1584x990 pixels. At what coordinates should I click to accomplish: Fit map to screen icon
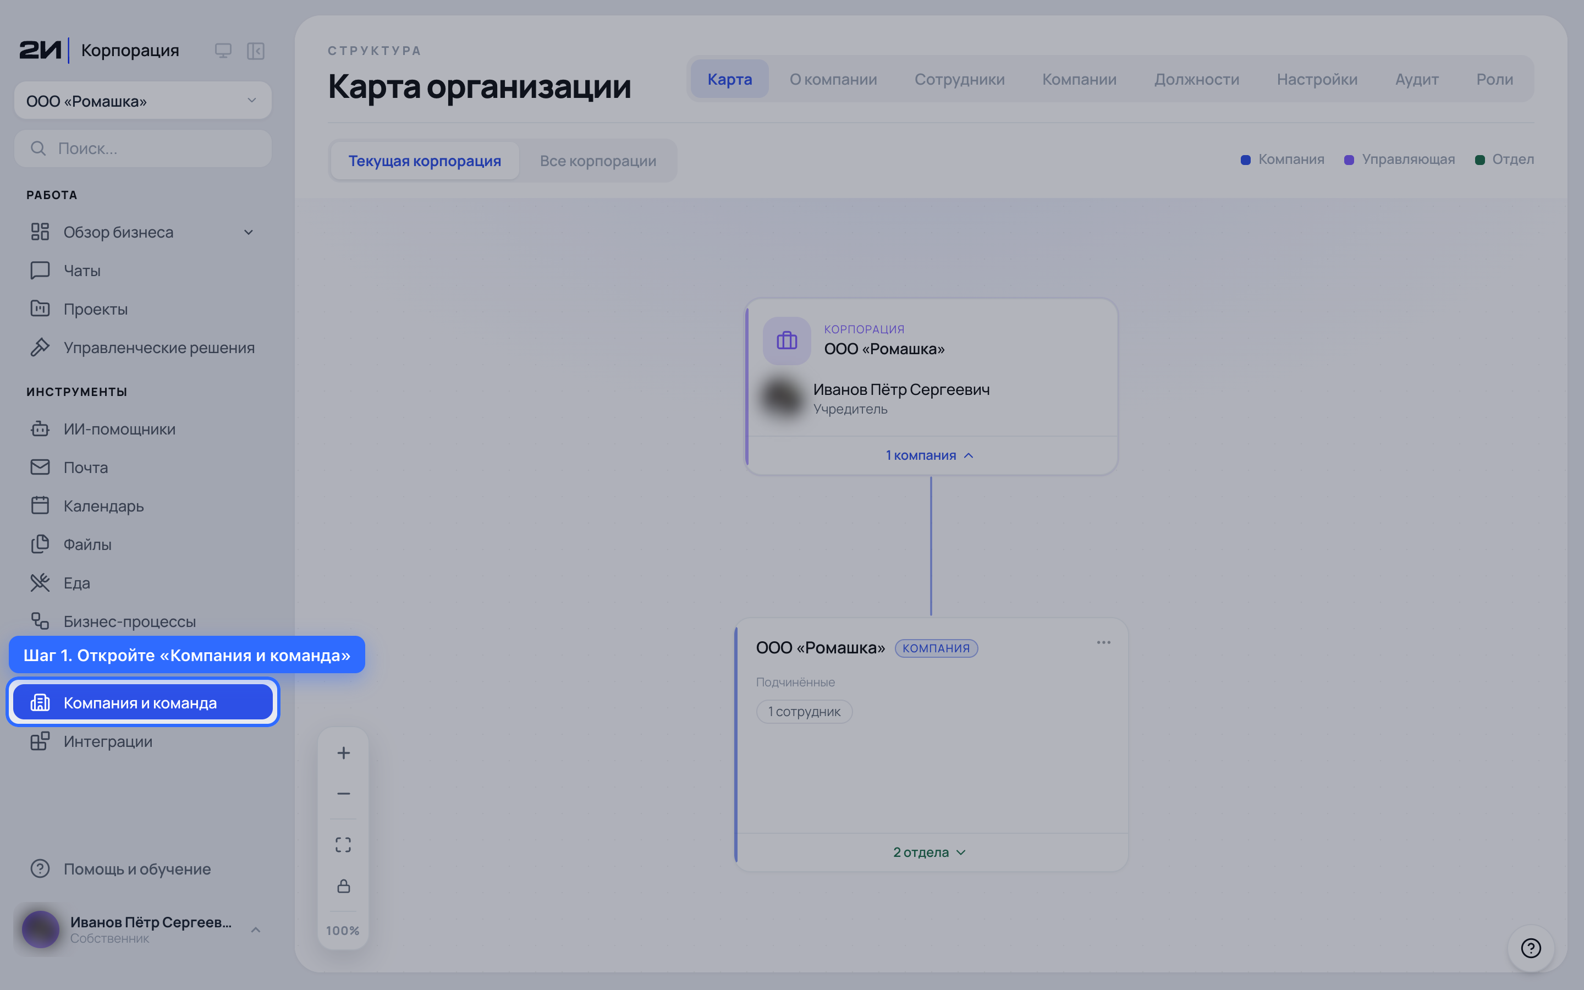343,845
